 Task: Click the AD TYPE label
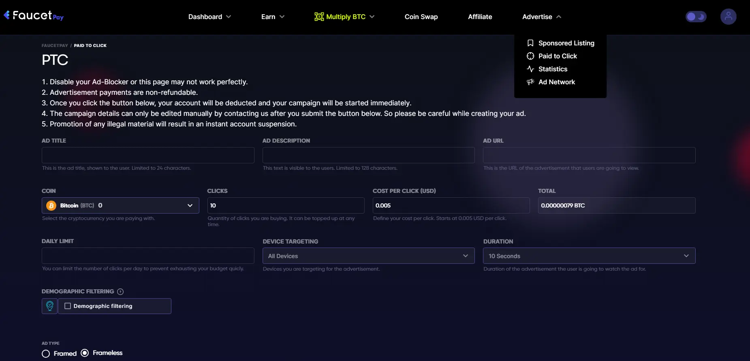tap(51, 343)
